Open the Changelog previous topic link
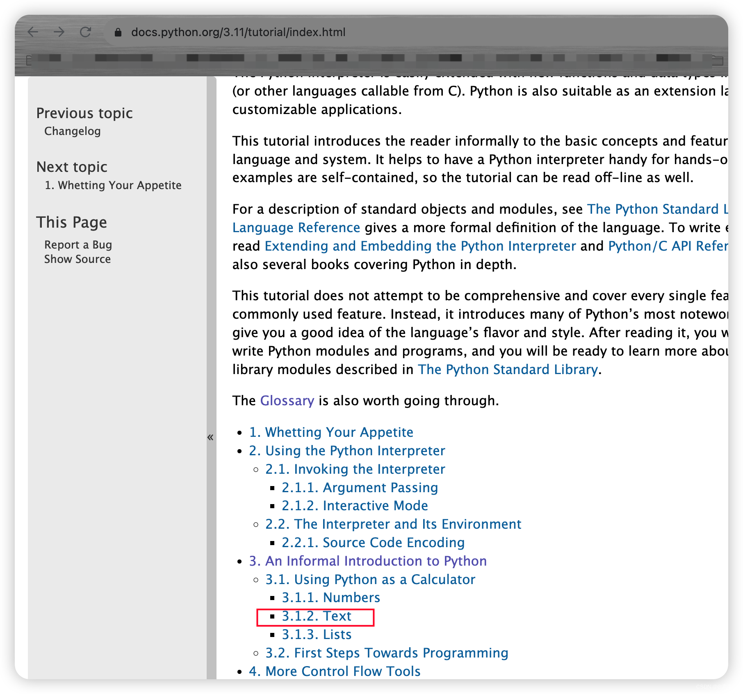 point(72,131)
